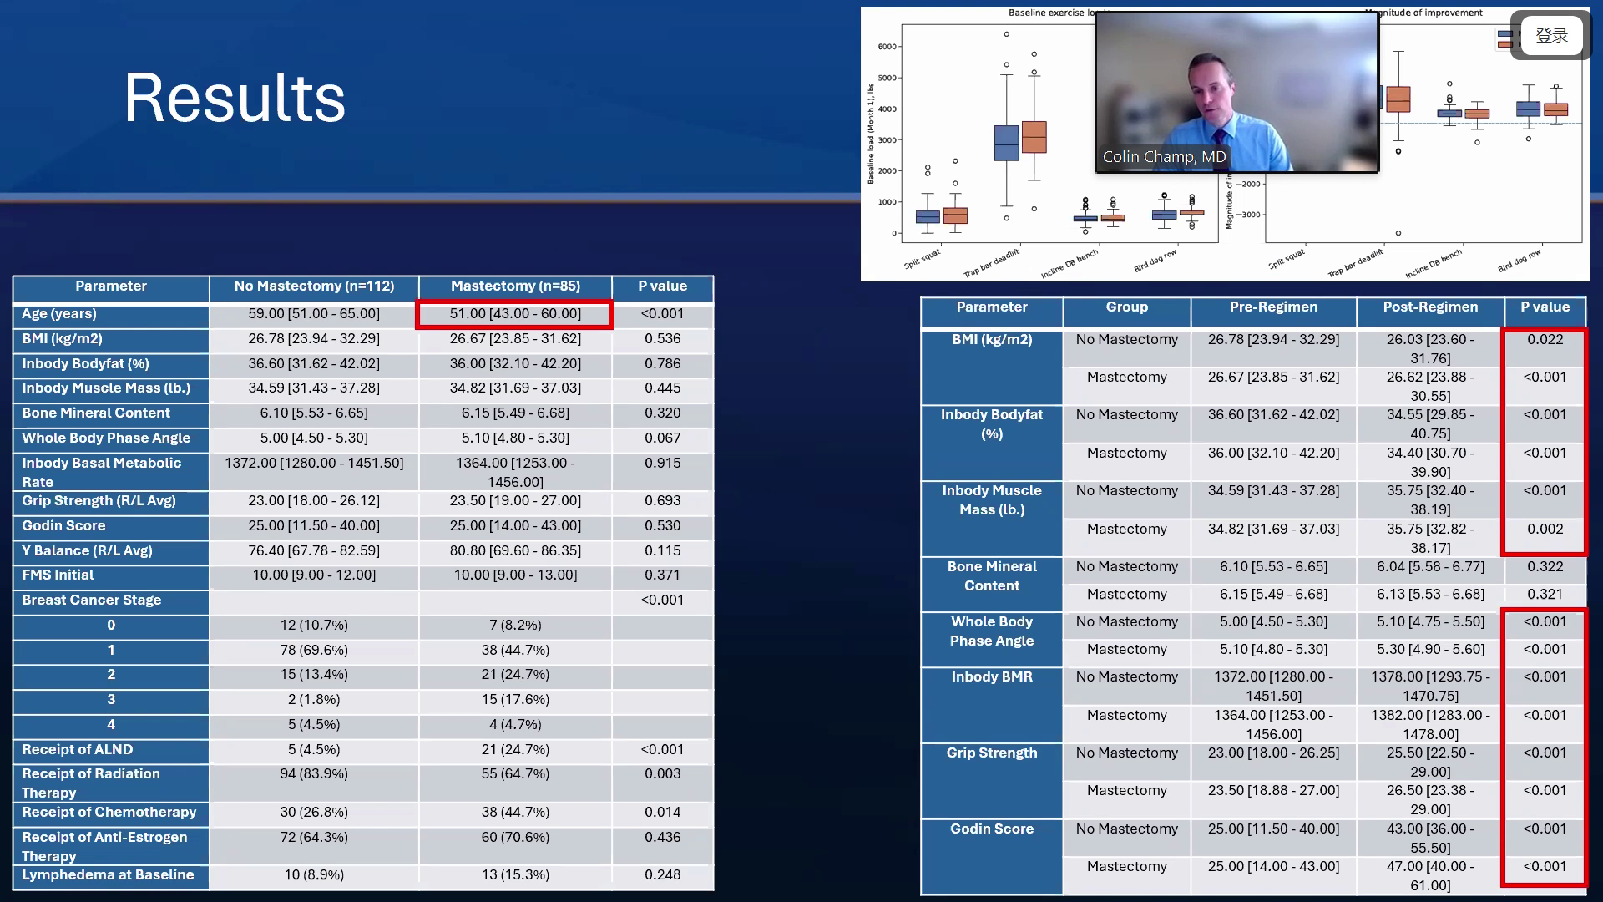Click Colin Champ speaker video thumbnail

(1236, 92)
